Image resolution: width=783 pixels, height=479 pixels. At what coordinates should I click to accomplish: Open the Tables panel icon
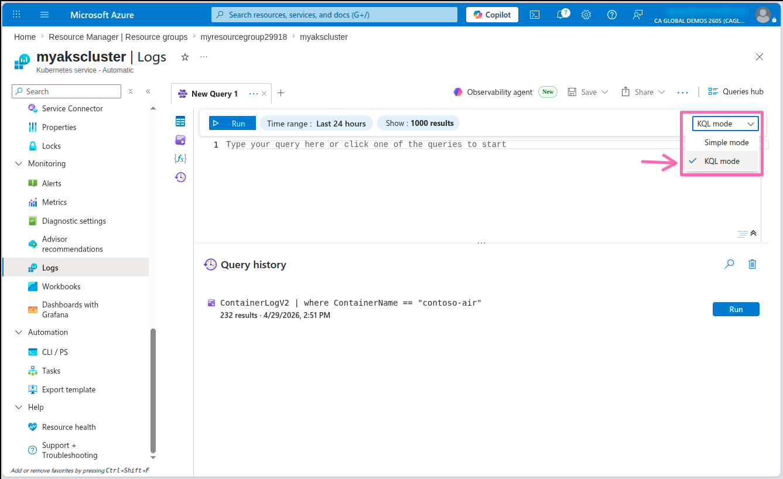pyautogui.click(x=180, y=121)
